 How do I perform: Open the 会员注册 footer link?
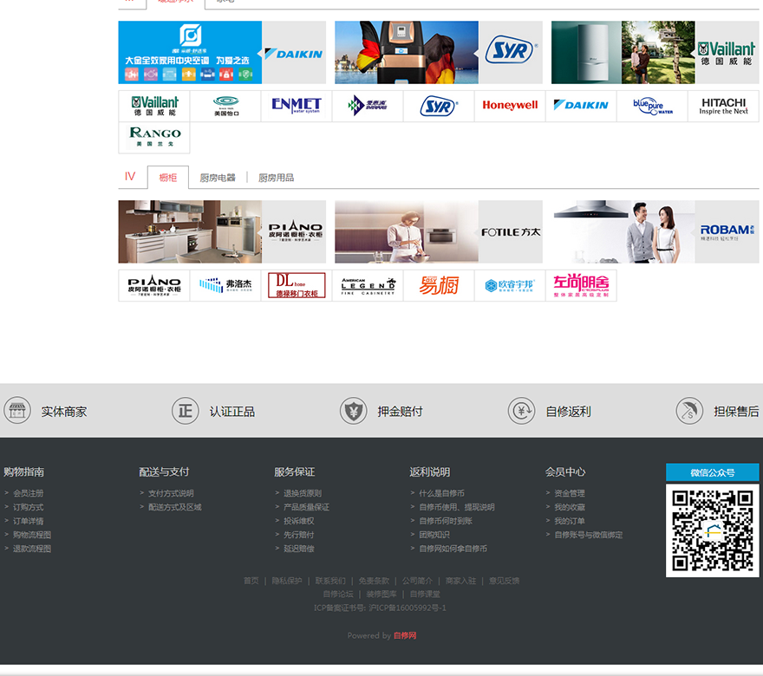tap(29, 493)
